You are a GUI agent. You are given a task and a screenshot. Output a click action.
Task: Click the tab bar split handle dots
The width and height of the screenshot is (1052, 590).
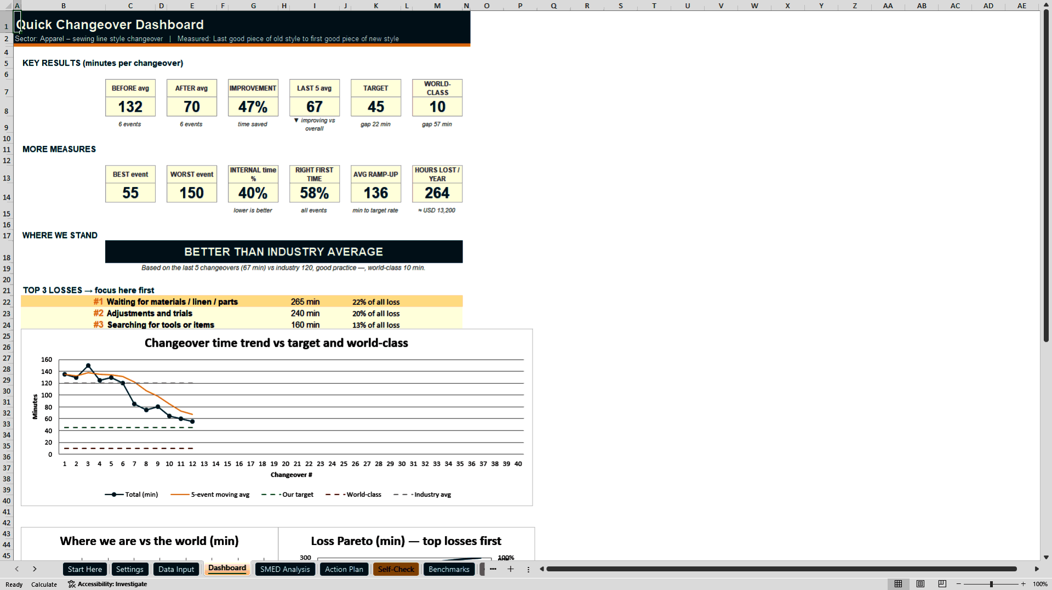528,569
